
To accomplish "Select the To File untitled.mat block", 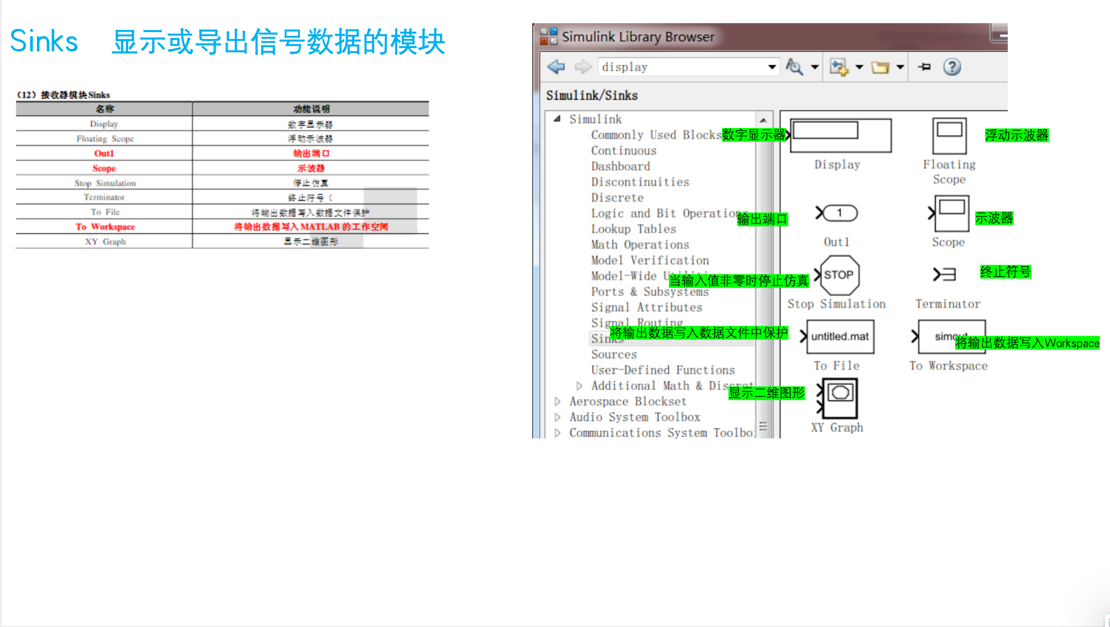I will point(839,336).
